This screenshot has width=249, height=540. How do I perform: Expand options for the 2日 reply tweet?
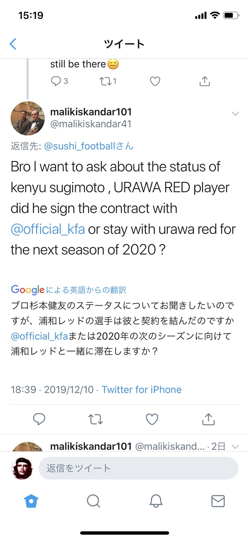point(235,446)
